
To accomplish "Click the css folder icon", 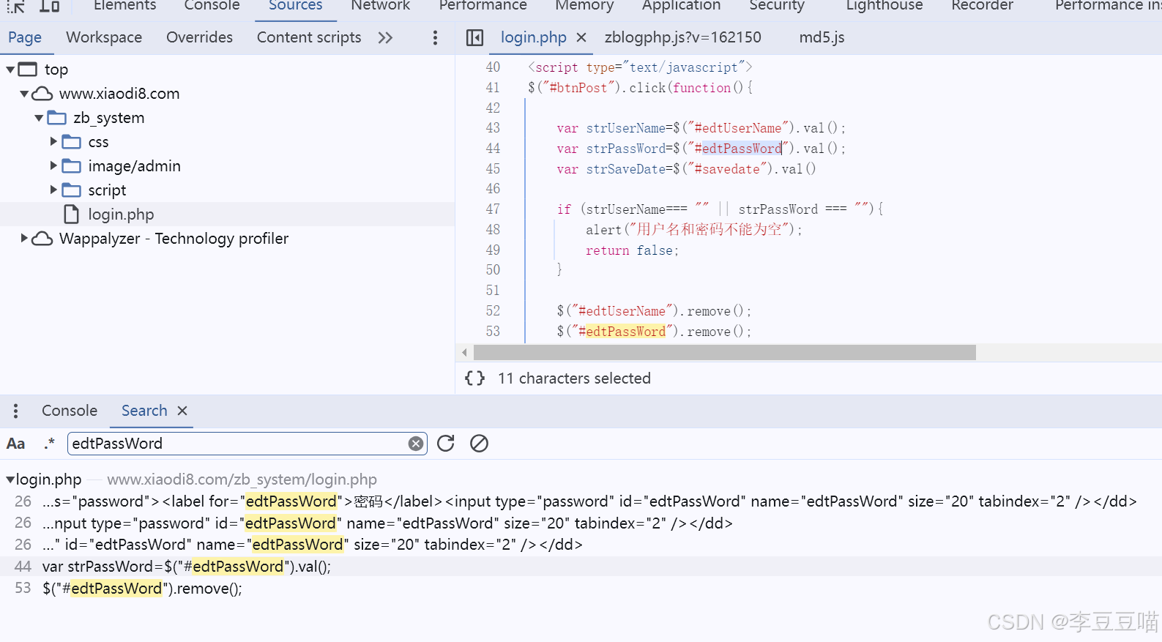I will pyautogui.click(x=72, y=142).
